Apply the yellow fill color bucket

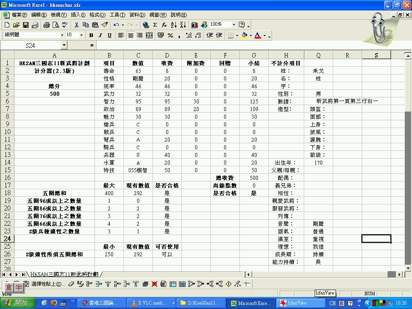point(244,35)
